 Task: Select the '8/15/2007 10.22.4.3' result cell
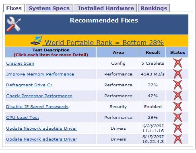pos(153,139)
